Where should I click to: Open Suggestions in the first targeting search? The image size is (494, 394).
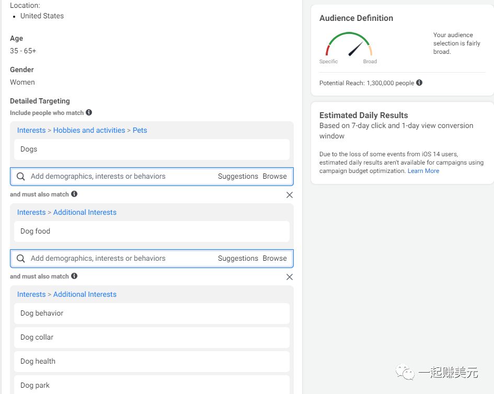click(238, 177)
